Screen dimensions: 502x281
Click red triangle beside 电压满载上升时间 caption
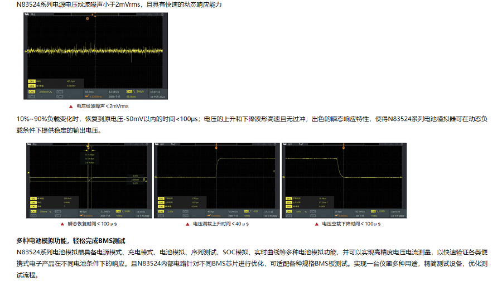(x=187, y=224)
